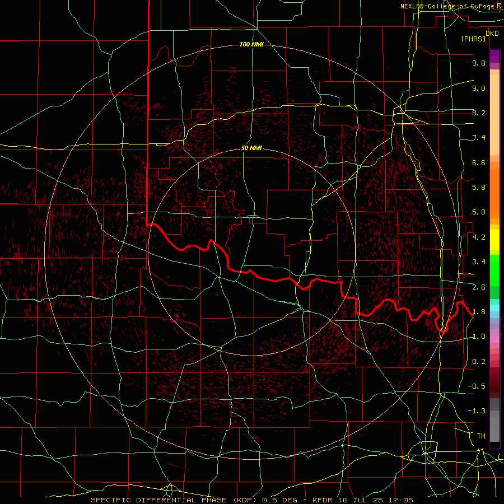Click the 7.4 legend value
504x504 pixels.
point(479,138)
